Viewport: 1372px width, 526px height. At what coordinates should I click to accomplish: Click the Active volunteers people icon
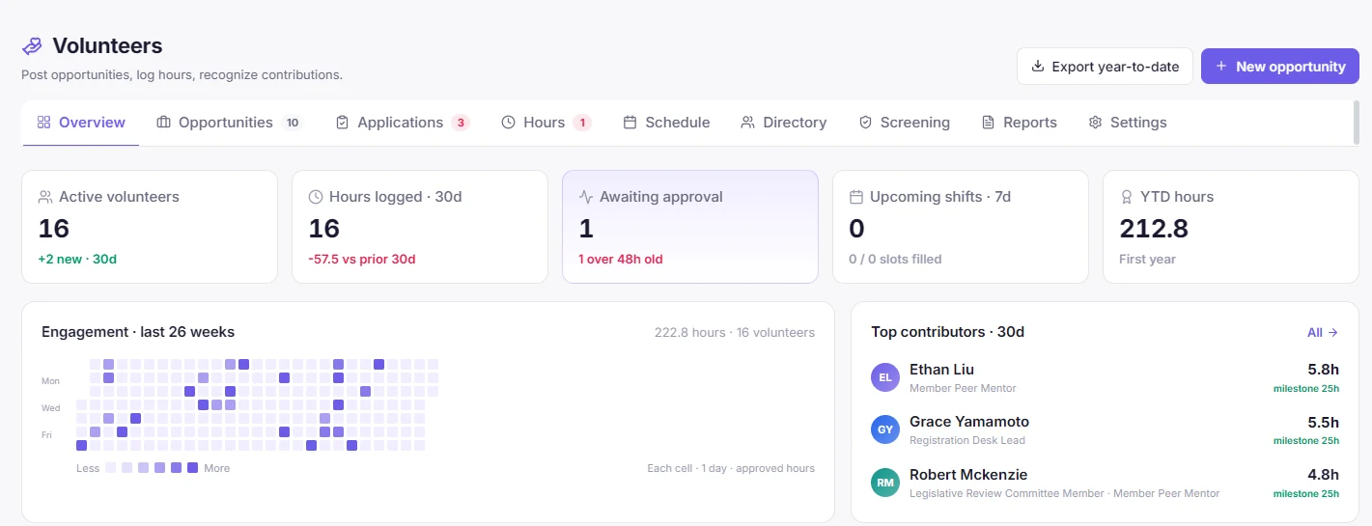tap(45, 197)
